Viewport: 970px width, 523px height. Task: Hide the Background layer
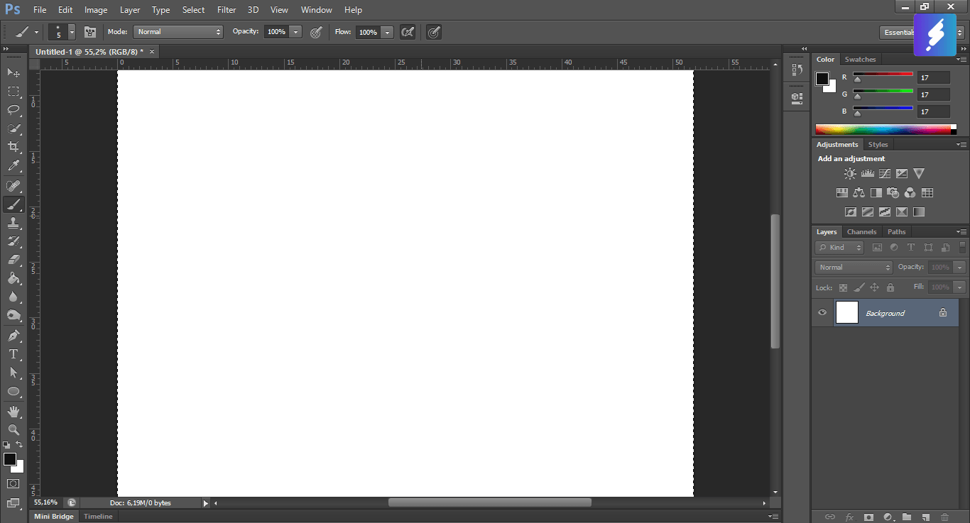coord(822,312)
